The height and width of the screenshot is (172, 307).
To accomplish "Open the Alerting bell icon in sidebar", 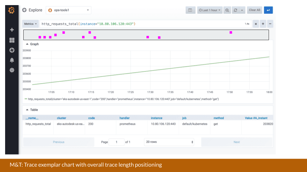I will coord(12,60).
